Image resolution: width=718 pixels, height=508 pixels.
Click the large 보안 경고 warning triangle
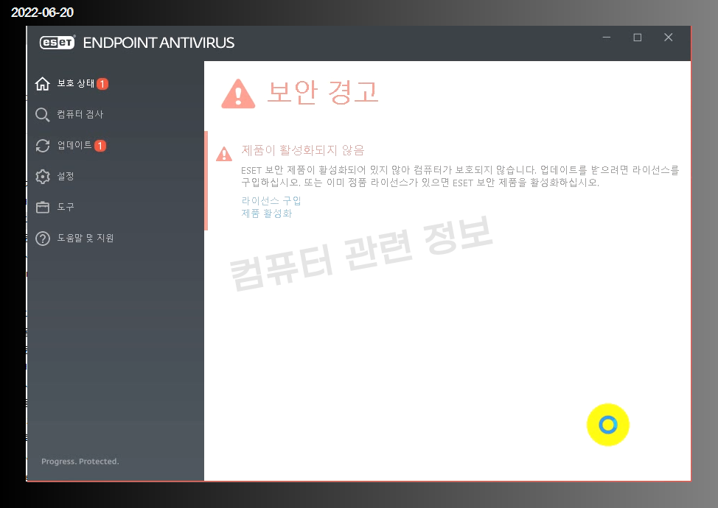coord(238,94)
